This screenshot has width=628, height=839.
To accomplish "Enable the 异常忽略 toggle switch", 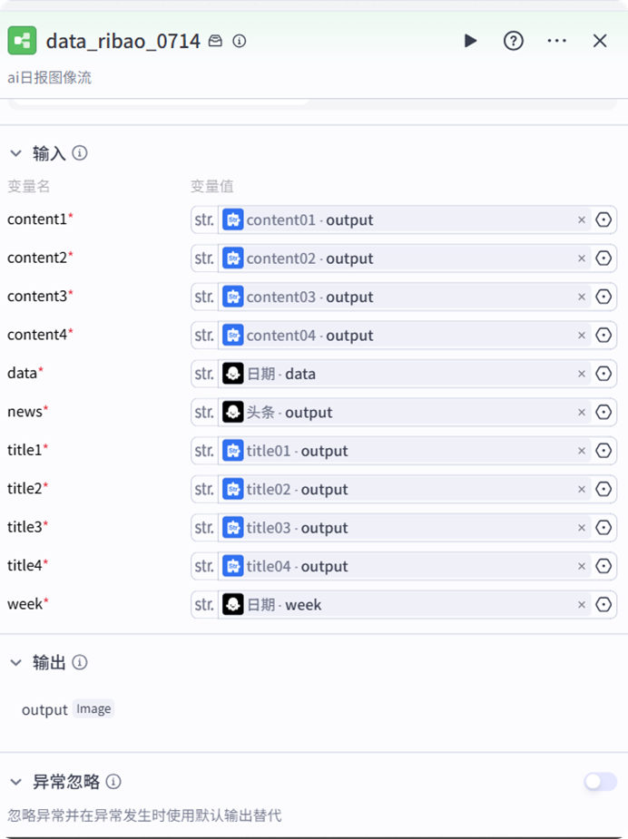I will tap(600, 782).
